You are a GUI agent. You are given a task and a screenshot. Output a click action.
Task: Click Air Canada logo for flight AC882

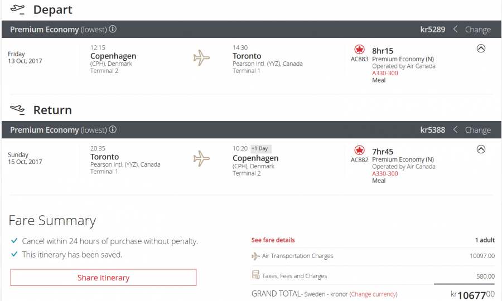[x=360, y=151]
